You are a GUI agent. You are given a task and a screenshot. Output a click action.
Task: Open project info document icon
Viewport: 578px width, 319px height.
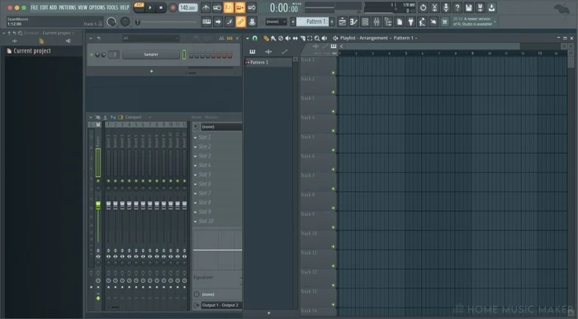(399, 21)
